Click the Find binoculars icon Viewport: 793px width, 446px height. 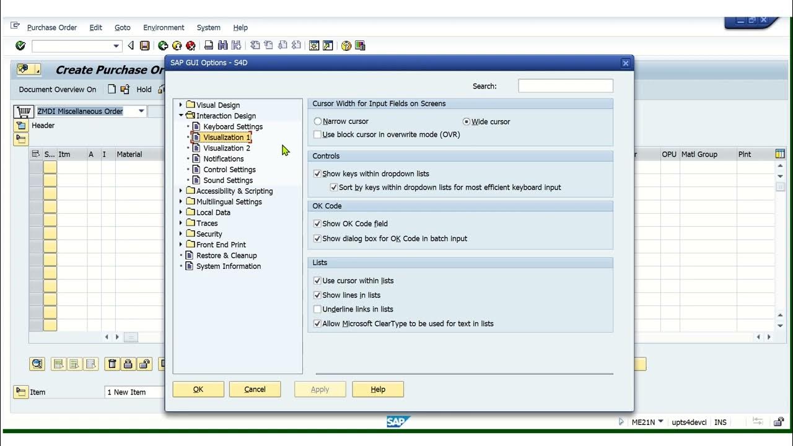coord(222,46)
